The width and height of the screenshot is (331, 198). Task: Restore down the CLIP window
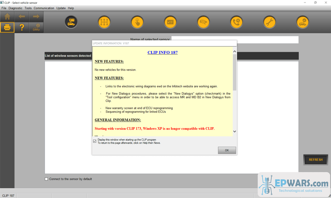point(315,3)
